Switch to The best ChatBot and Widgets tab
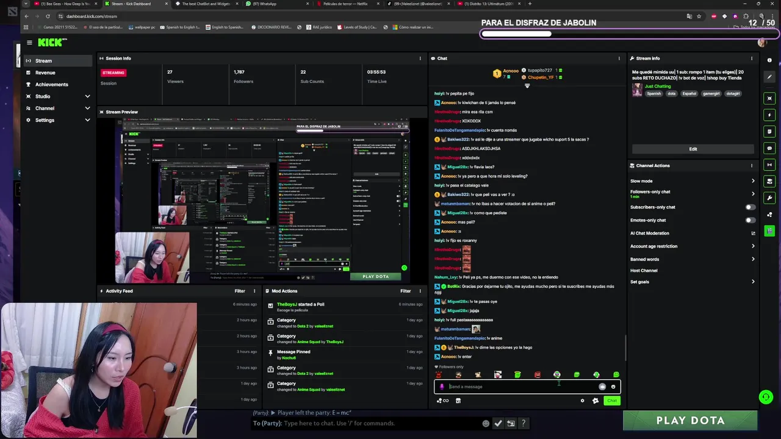The height and width of the screenshot is (439, 781). click(206, 4)
